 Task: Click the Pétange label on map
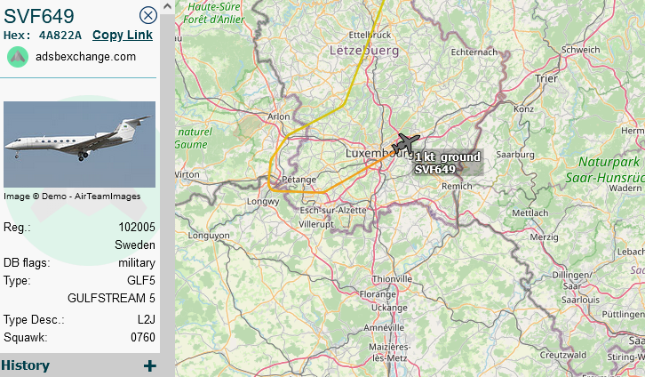point(299,180)
